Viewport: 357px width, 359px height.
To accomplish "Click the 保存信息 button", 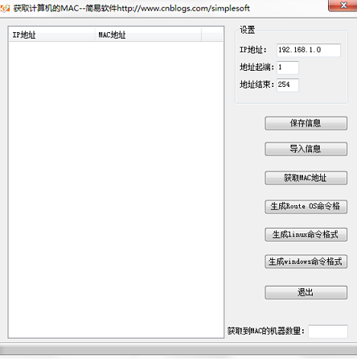I will click(306, 123).
